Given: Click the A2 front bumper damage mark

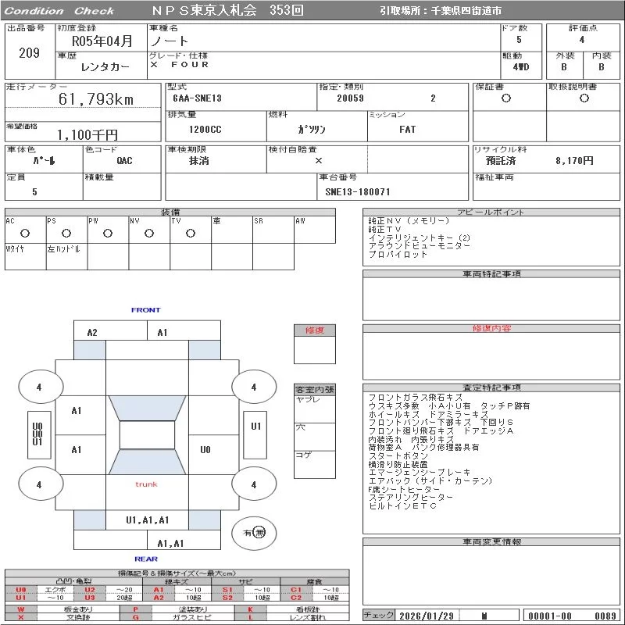Looking at the screenshot, I should [x=92, y=332].
